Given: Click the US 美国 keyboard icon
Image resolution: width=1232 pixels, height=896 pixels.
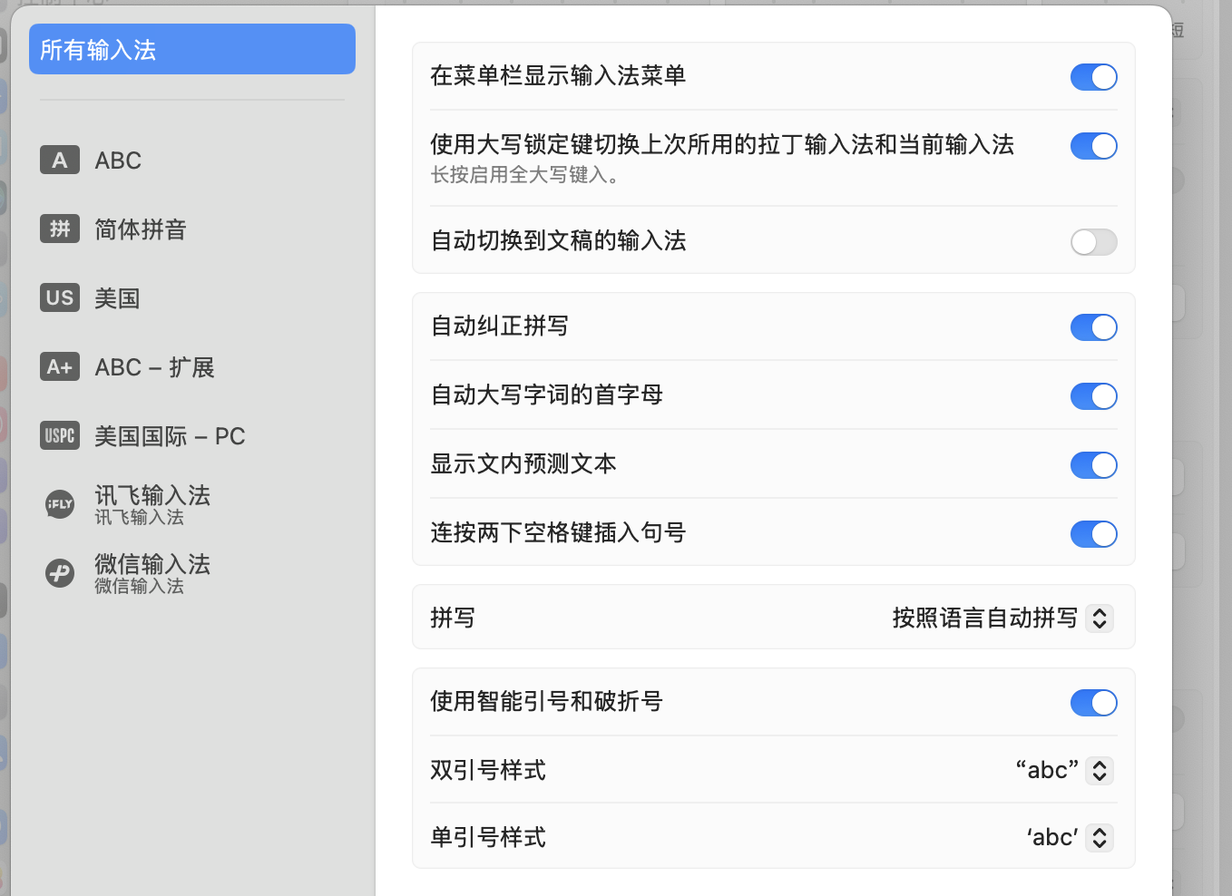Looking at the screenshot, I should [60, 298].
